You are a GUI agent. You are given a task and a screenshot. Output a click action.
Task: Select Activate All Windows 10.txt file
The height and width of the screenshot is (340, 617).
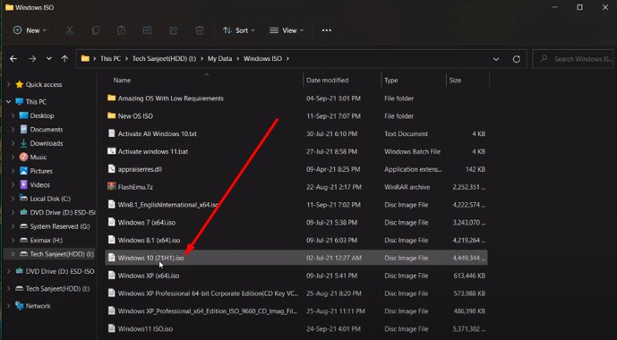tap(296, 133)
